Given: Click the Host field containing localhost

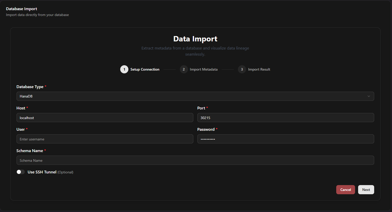Looking at the screenshot, I should tap(105, 118).
